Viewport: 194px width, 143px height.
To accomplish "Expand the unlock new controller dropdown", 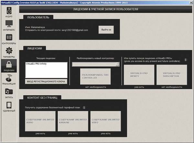I will pyautogui.click(x=117, y=64).
